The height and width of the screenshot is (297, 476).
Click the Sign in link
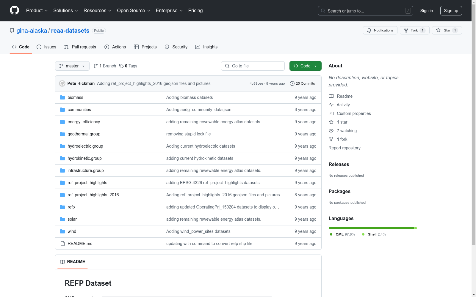coord(427,11)
